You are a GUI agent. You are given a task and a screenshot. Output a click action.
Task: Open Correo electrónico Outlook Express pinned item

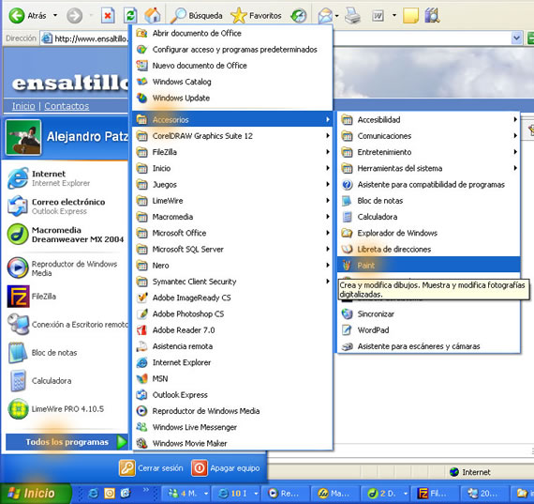pyautogui.click(x=67, y=206)
